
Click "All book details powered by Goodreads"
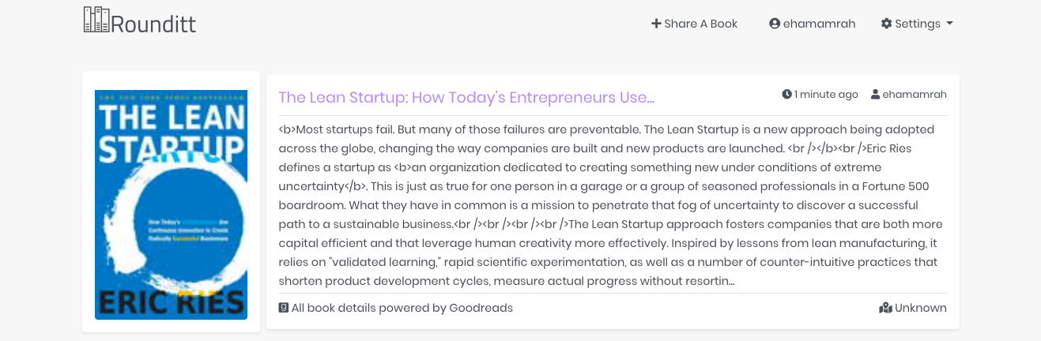coord(402,308)
